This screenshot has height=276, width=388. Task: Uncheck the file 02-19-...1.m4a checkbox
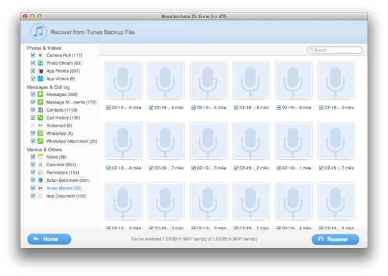click(278, 168)
